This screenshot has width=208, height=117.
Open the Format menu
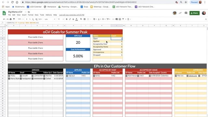point(31,15)
